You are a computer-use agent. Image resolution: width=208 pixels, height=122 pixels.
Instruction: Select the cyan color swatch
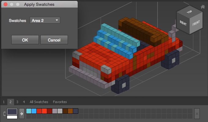[x=29, y=111]
